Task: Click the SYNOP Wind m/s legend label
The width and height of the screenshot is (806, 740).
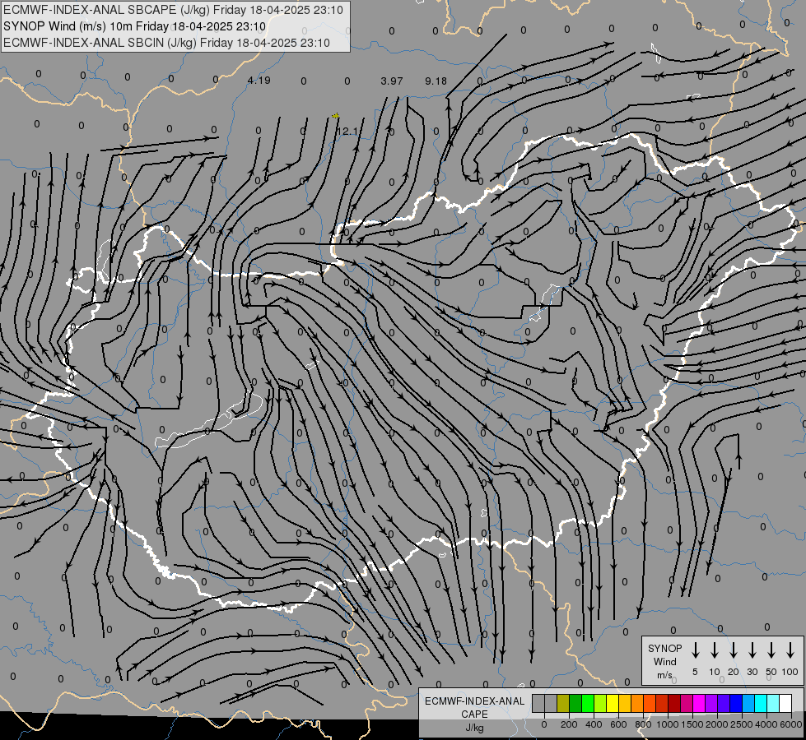Action: pos(664,662)
